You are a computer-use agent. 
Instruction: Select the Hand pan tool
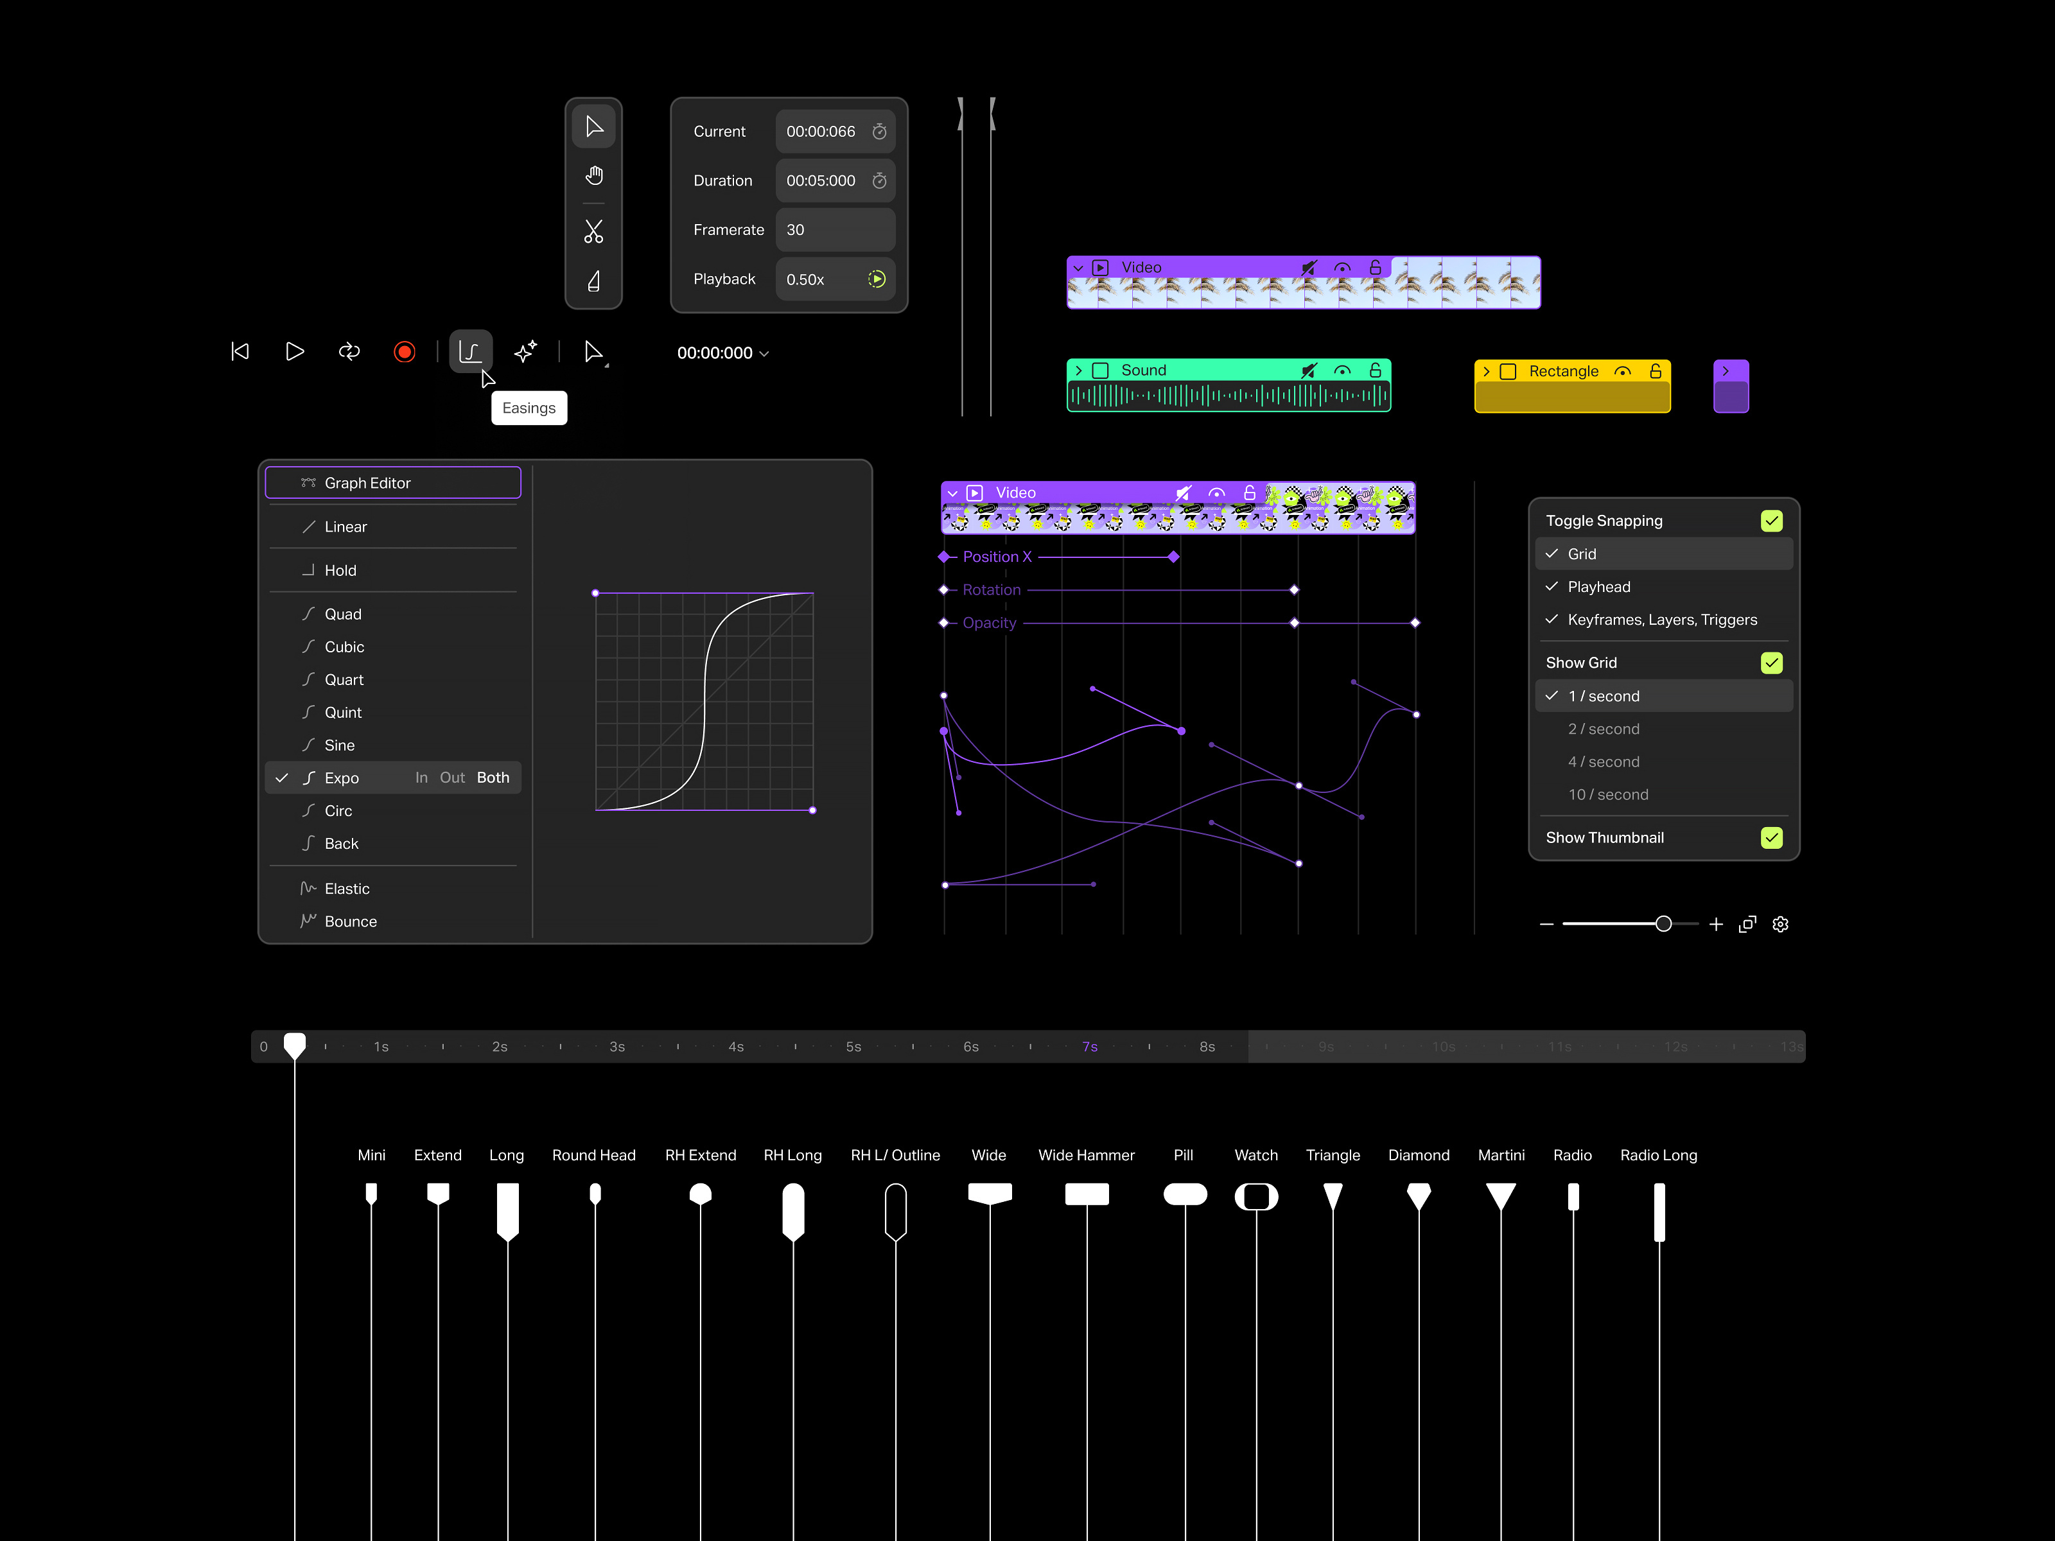[593, 175]
